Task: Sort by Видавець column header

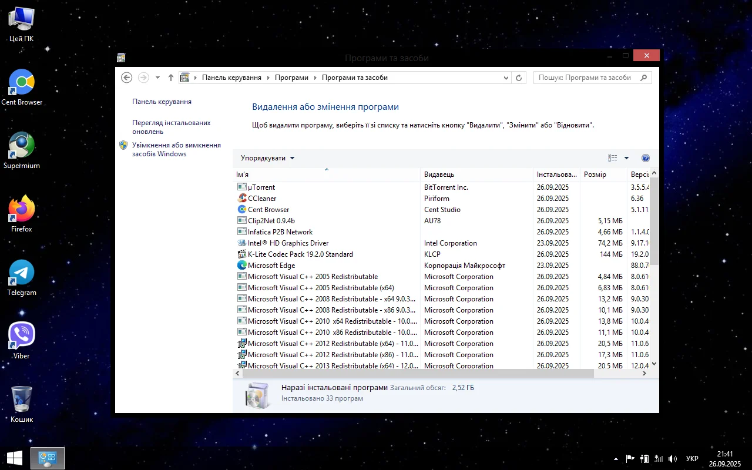Action: (439, 174)
